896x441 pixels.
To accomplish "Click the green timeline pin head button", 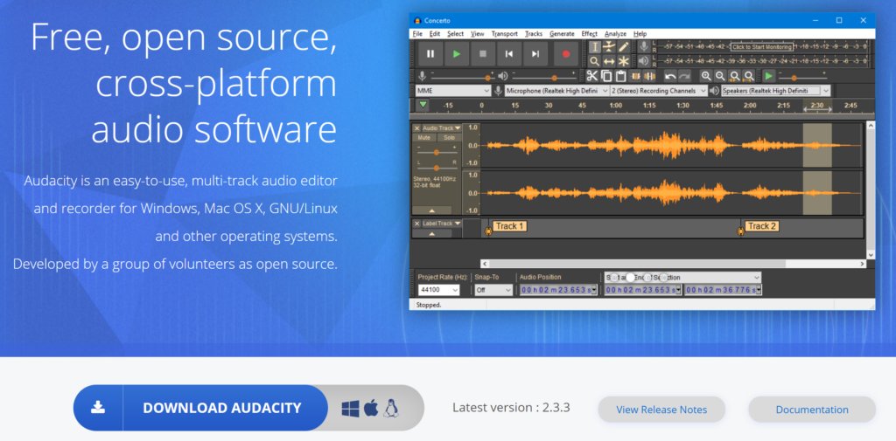I will 423,105.
